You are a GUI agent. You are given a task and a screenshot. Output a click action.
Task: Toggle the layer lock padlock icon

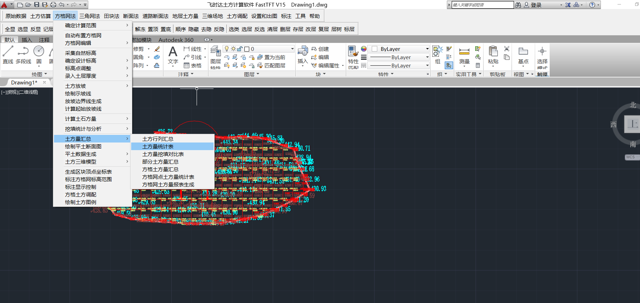pyautogui.click(x=240, y=49)
